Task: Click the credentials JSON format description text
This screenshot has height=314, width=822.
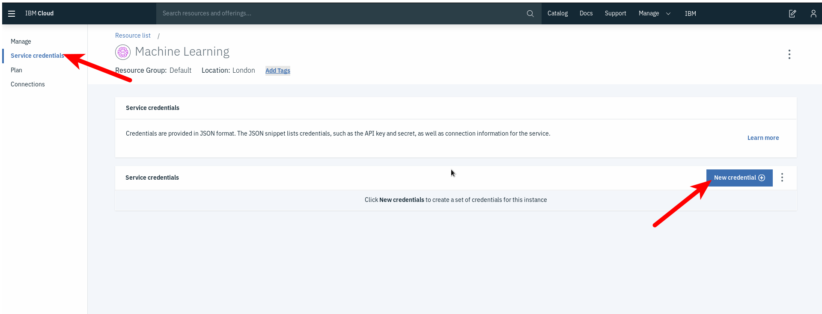Action: coord(338,133)
